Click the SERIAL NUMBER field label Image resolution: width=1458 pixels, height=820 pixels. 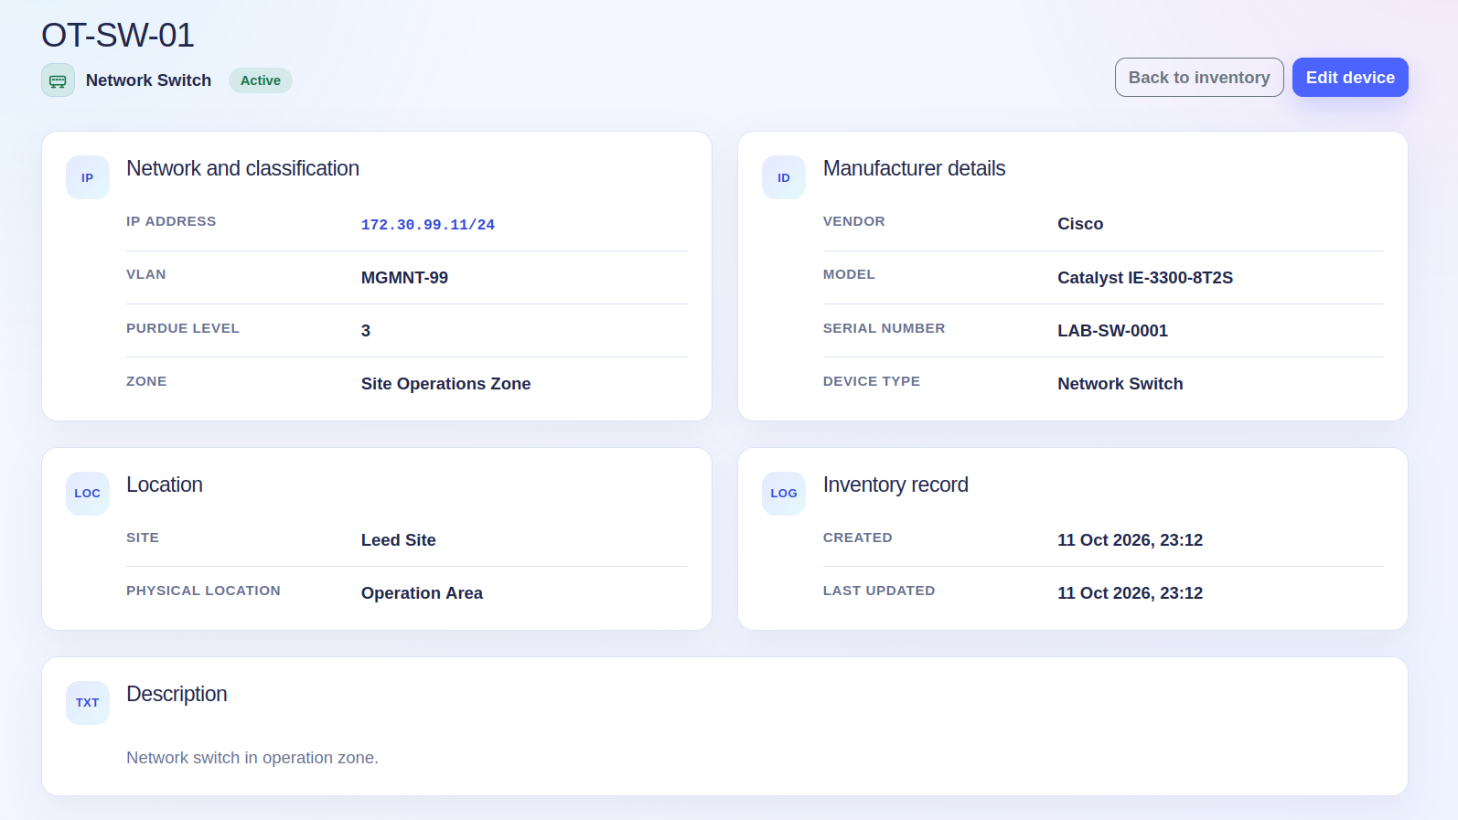click(884, 328)
